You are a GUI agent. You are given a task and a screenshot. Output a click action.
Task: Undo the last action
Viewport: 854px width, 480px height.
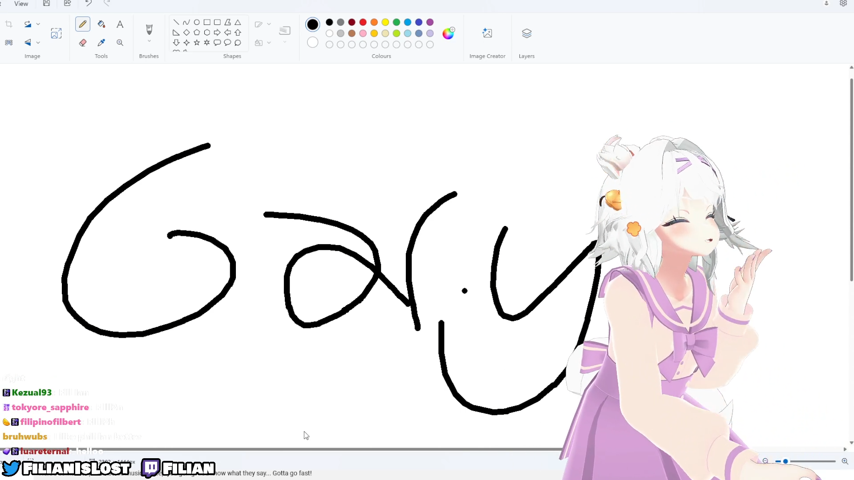click(x=89, y=4)
